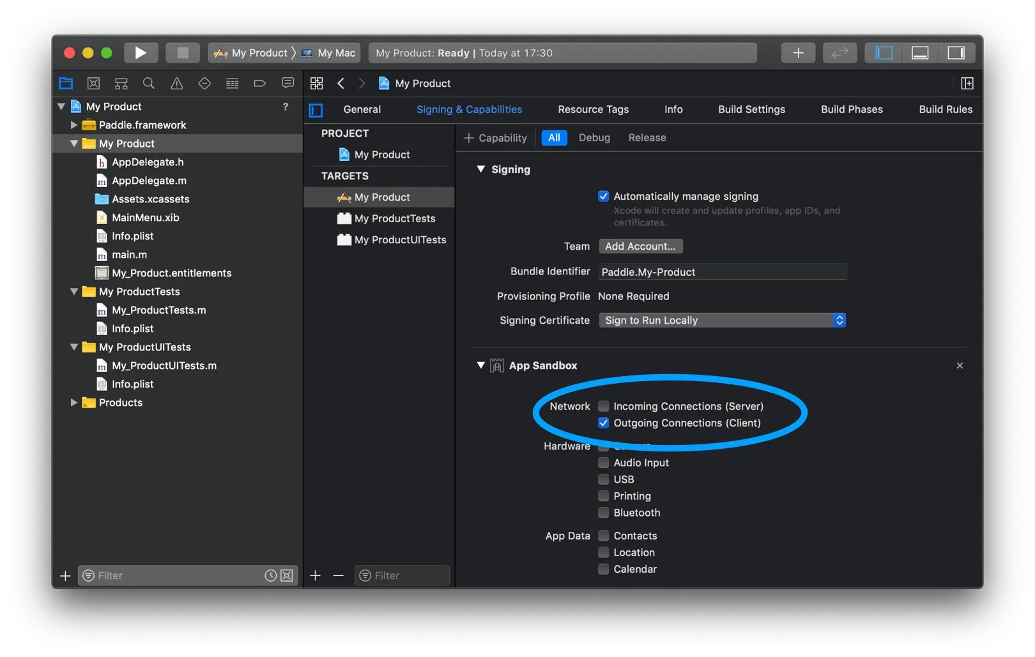Click the Library plus button in toolbar

[x=798, y=53]
